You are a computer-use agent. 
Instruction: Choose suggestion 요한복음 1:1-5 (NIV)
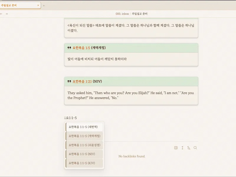pos(84,154)
